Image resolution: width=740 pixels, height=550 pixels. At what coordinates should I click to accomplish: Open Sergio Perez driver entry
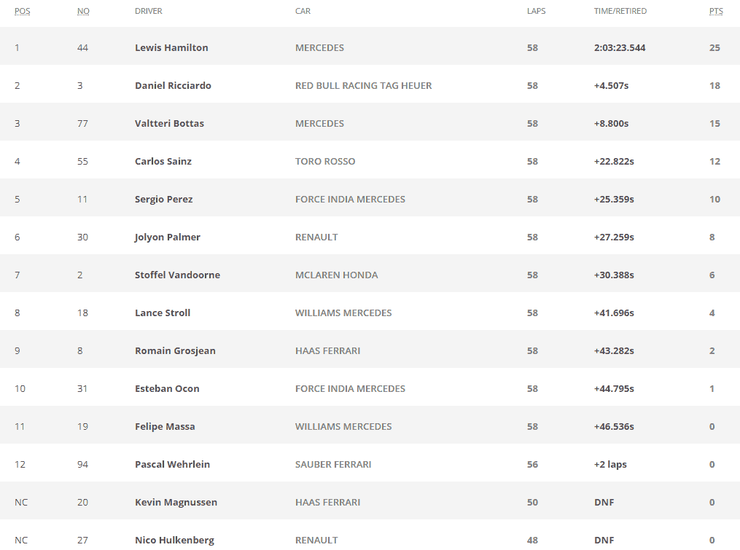164,199
